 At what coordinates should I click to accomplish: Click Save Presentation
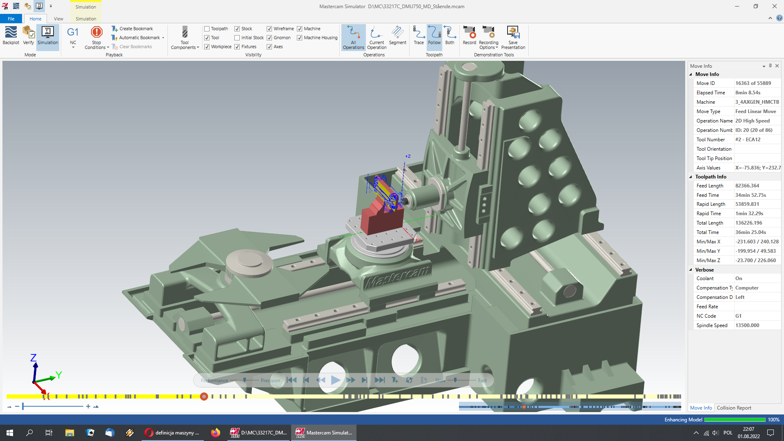513,37
